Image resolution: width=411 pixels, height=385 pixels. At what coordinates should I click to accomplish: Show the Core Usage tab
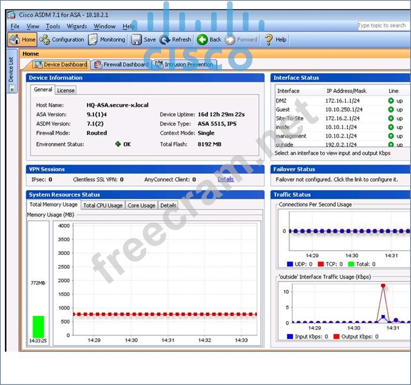pos(141,205)
